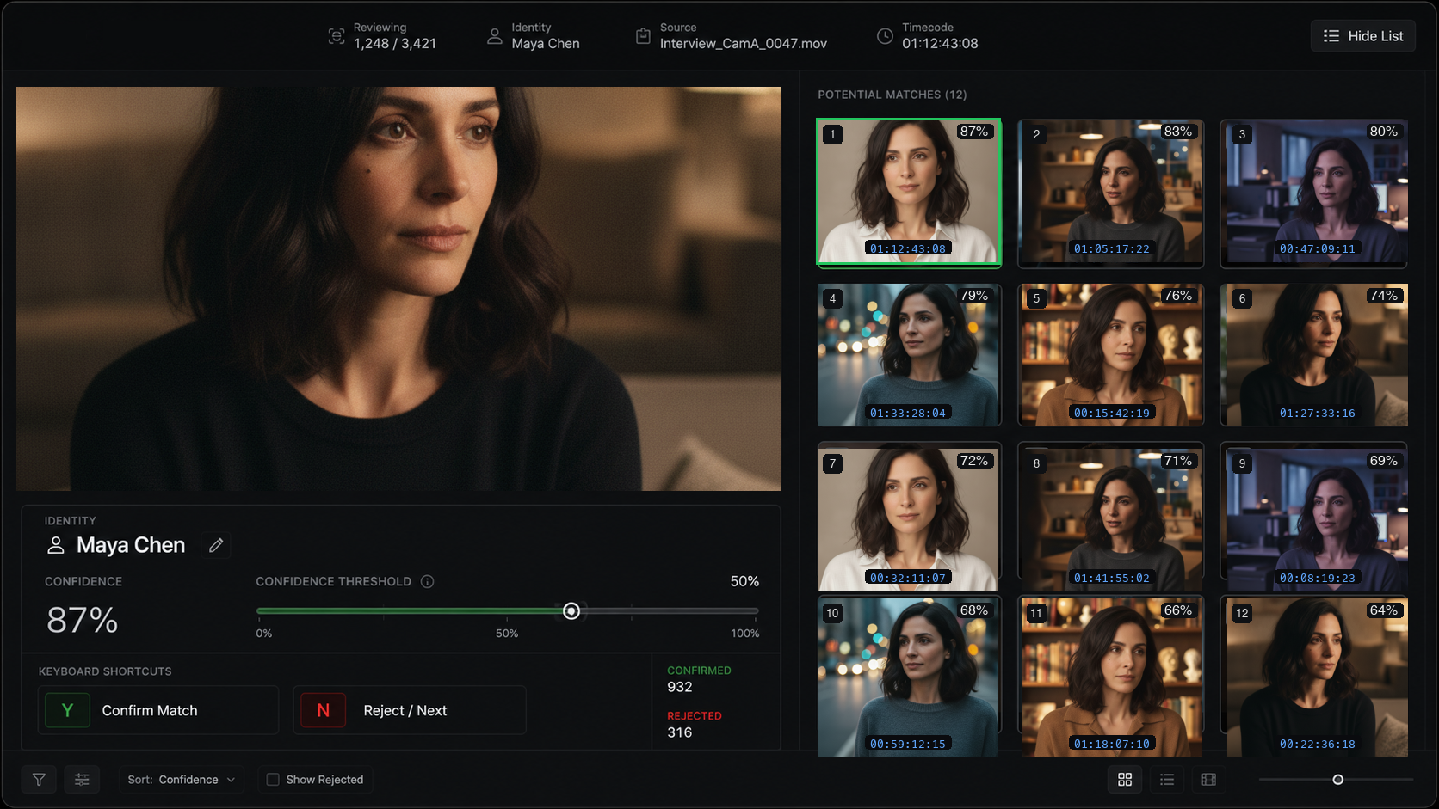
Task: Click the confidence threshold info icon
Action: (427, 582)
